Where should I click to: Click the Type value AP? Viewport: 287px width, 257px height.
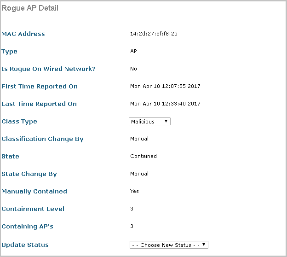tap(133, 51)
